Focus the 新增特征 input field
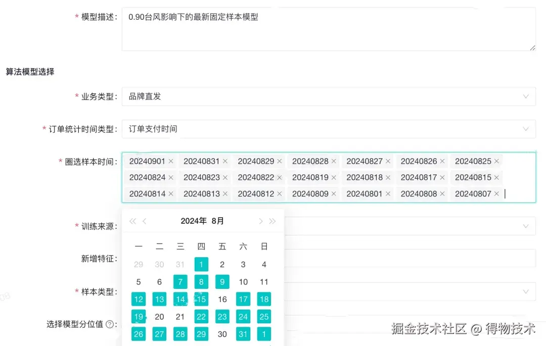 pos(410,259)
